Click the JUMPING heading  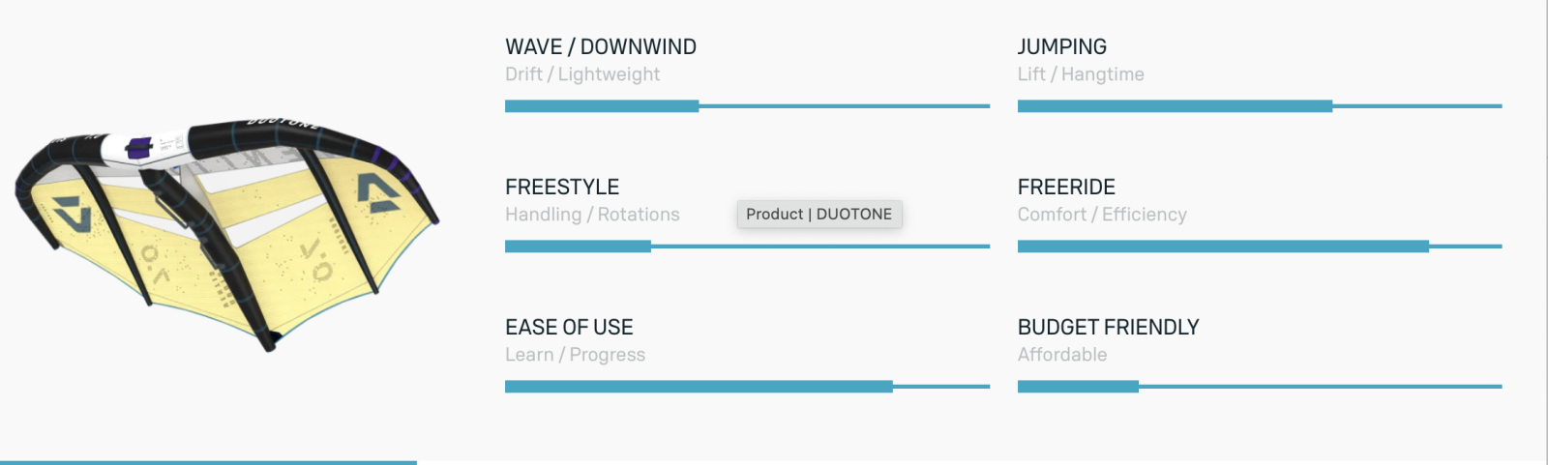(1062, 46)
